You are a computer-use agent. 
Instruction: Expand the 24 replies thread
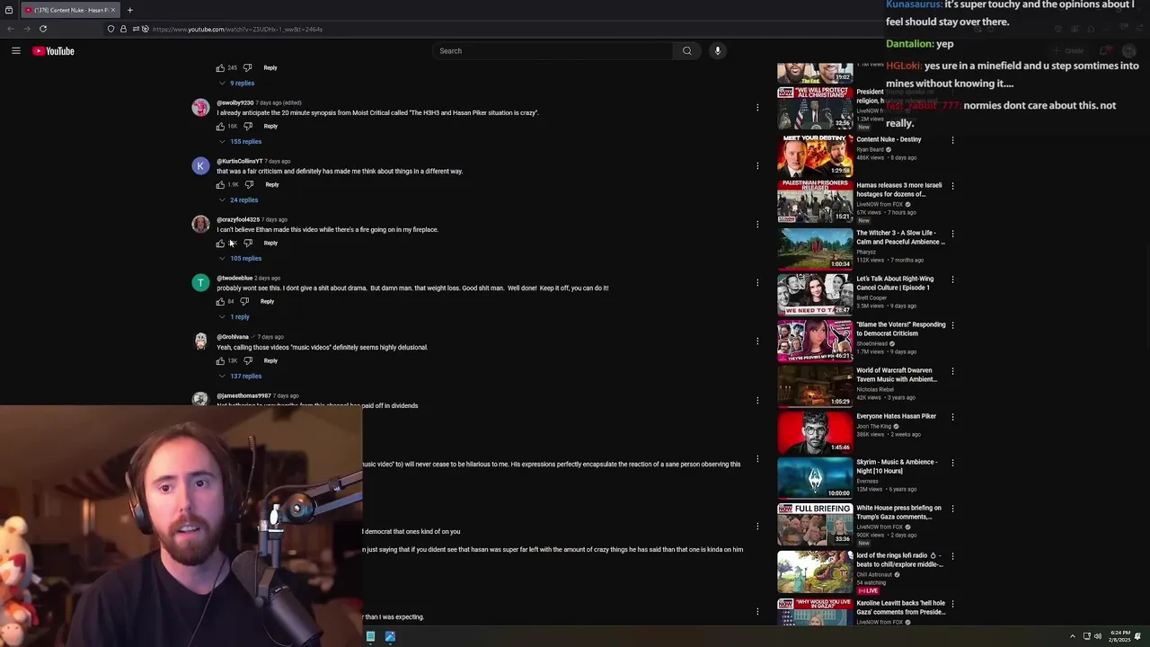point(238,200)
